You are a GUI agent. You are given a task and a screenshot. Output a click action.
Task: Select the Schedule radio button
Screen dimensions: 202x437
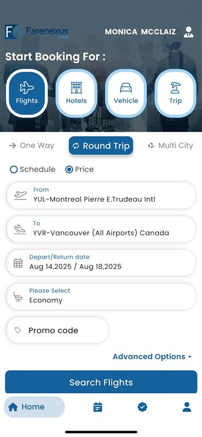[14, 169]
